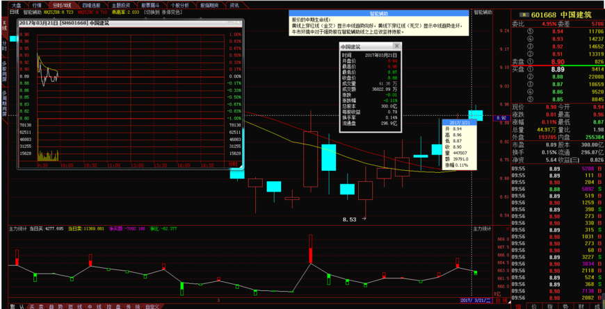Click the tick row with volume 7138

tap(558, 291)
